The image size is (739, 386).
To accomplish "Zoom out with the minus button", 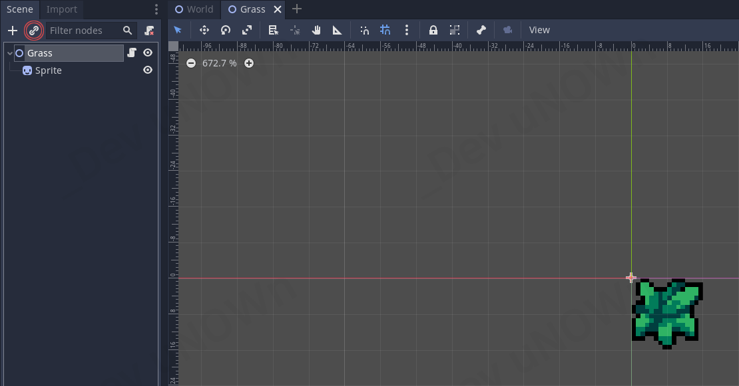I will click(191, 63).
